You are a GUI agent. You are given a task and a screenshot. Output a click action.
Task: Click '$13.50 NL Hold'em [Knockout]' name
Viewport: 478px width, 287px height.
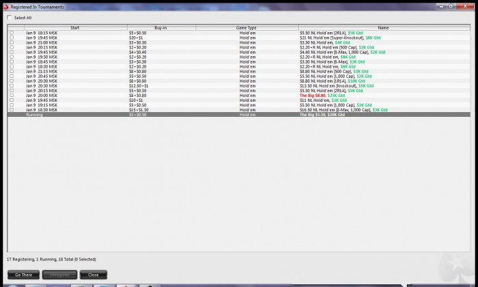328,85
